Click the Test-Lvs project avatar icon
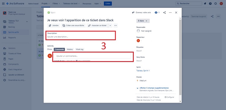Viewport: 226px width, 110px height. [5, 13]
